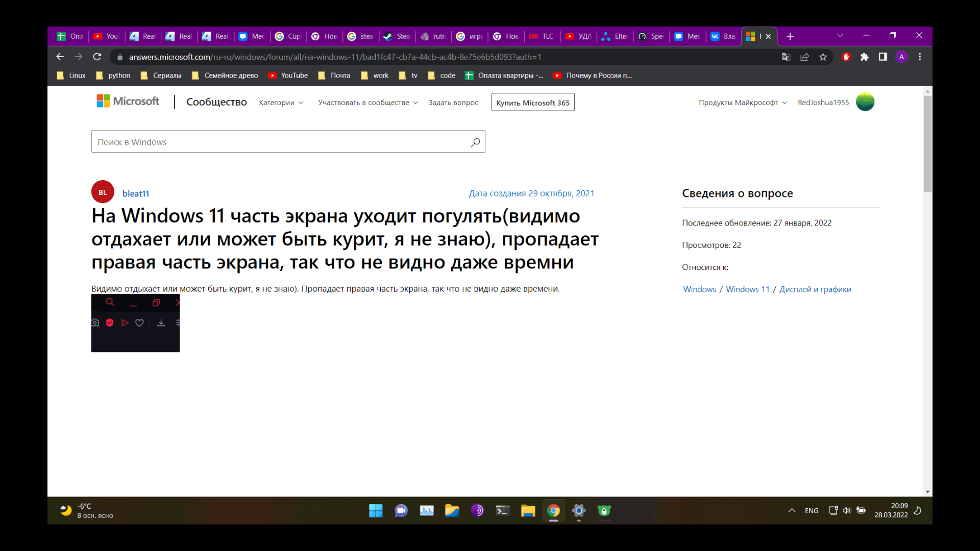Open the system tray ENG language icon

[x=811, y=510]
